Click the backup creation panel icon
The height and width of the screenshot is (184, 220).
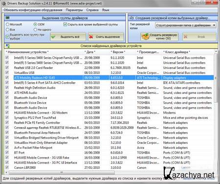tap(132, 18)
